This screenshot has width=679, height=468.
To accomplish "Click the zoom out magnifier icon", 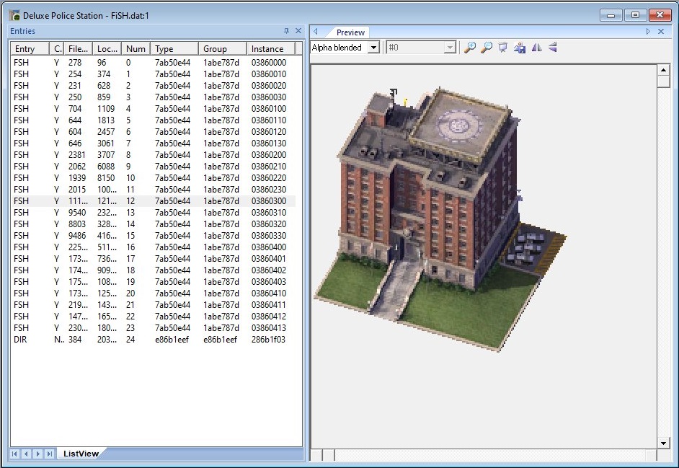I will coord(487,48).
